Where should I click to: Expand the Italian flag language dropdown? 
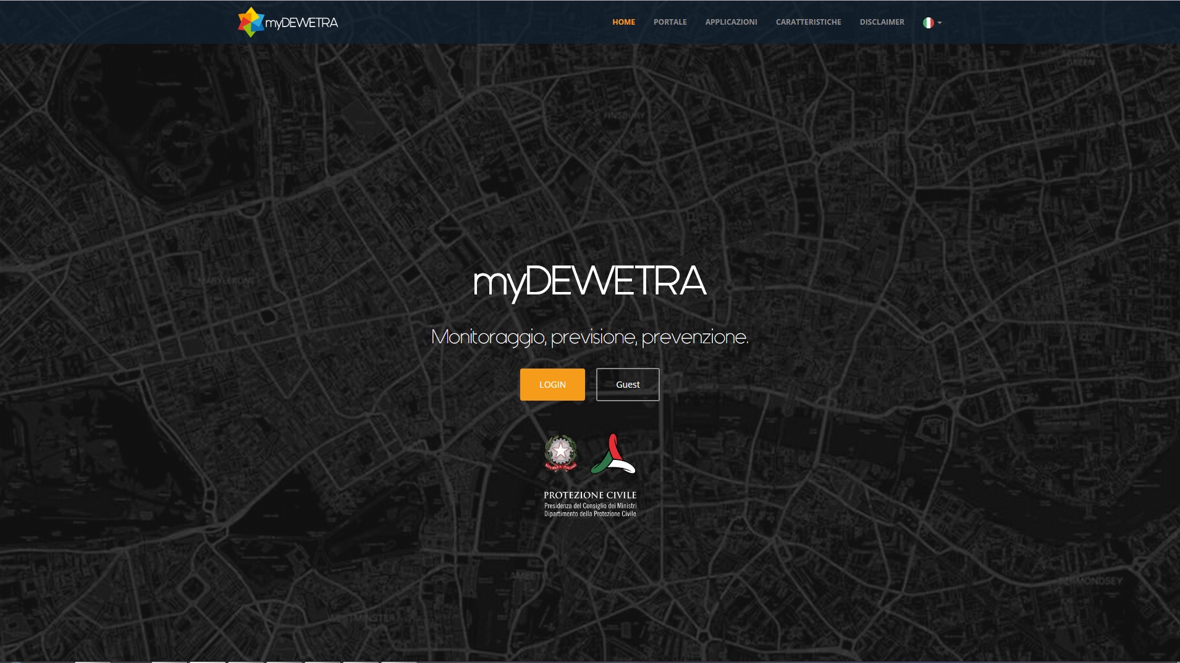coord(932,23)
